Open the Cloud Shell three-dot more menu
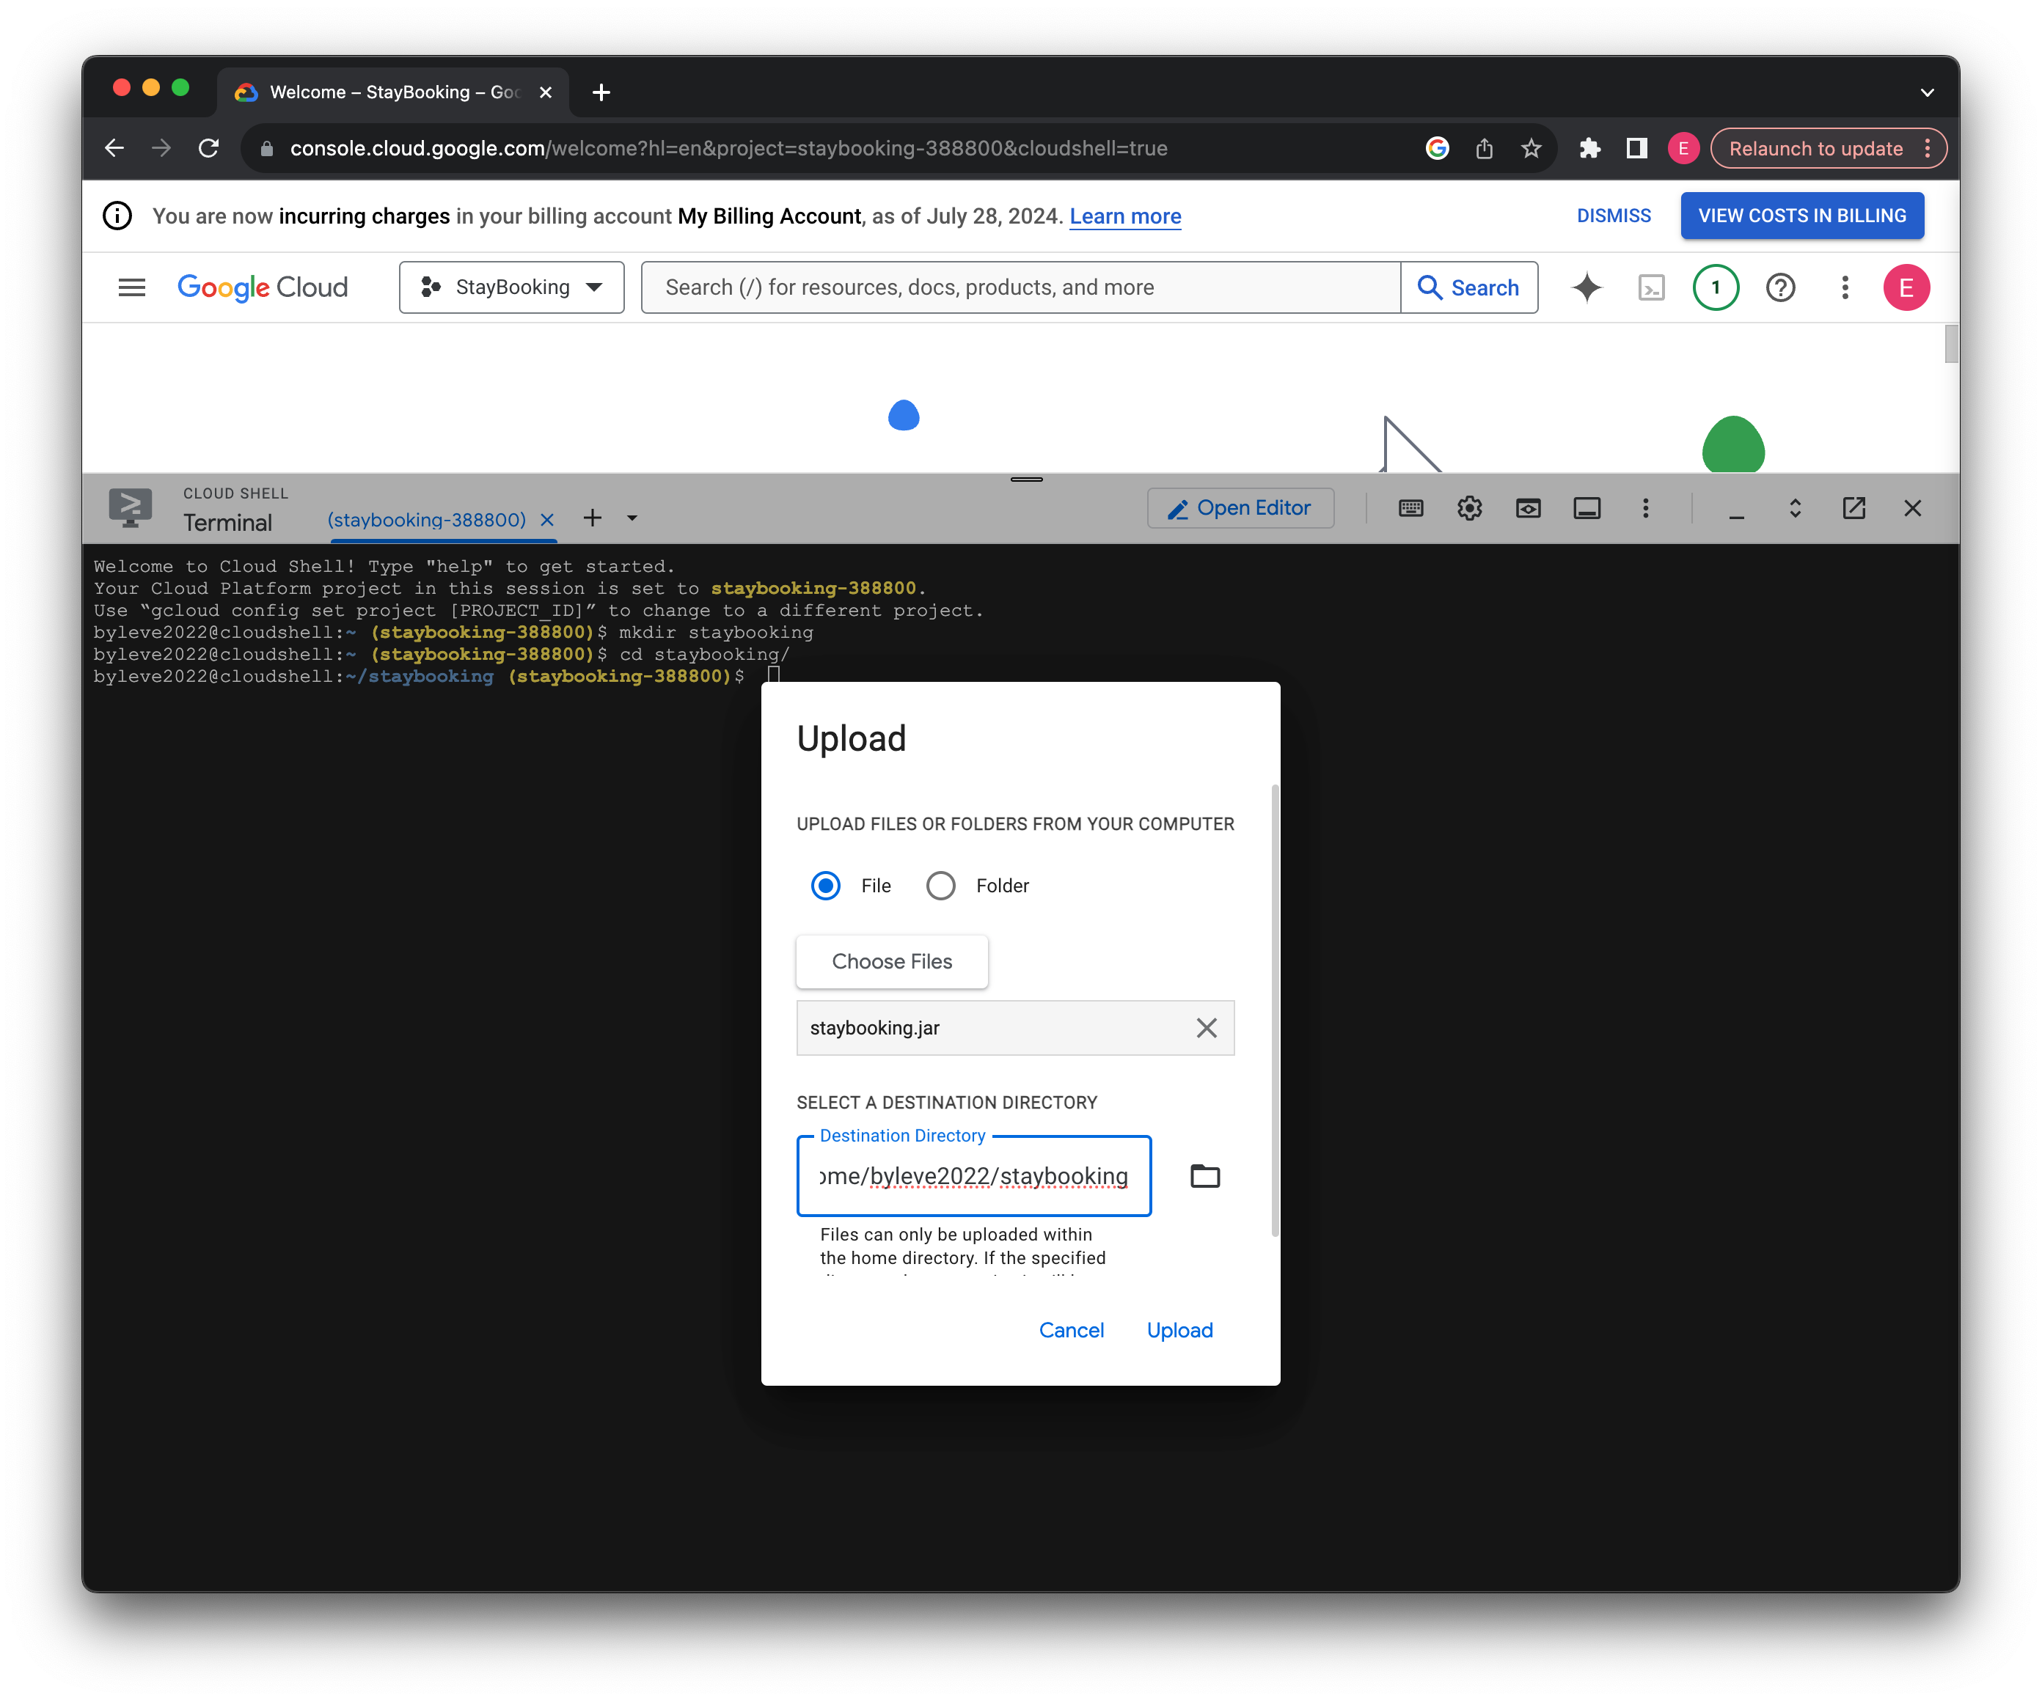This screenshot has width=2042, height=1701. pyautogui.click(x=1645, y=508)
